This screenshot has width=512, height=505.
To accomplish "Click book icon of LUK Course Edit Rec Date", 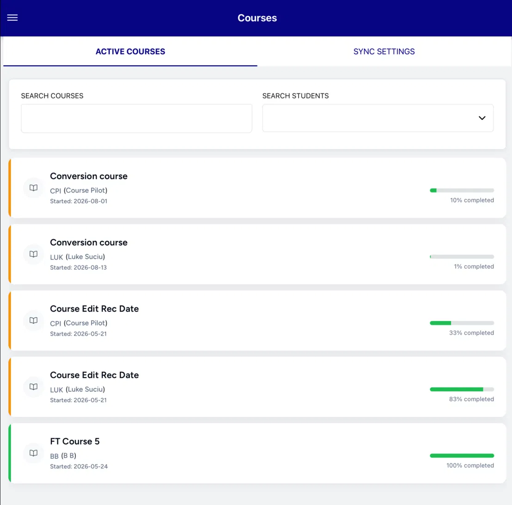I will [x=33, y=387].
